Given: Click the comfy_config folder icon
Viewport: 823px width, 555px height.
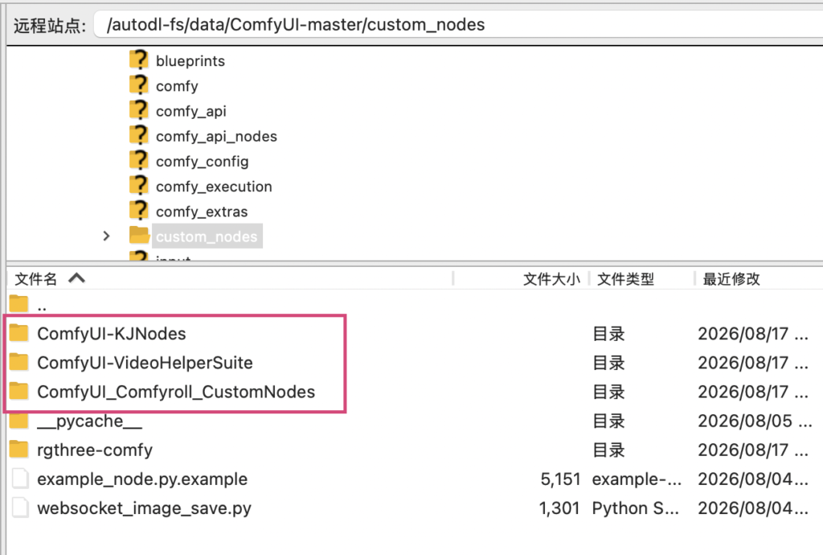Looking at the screenshot, I should pos(138,161).
